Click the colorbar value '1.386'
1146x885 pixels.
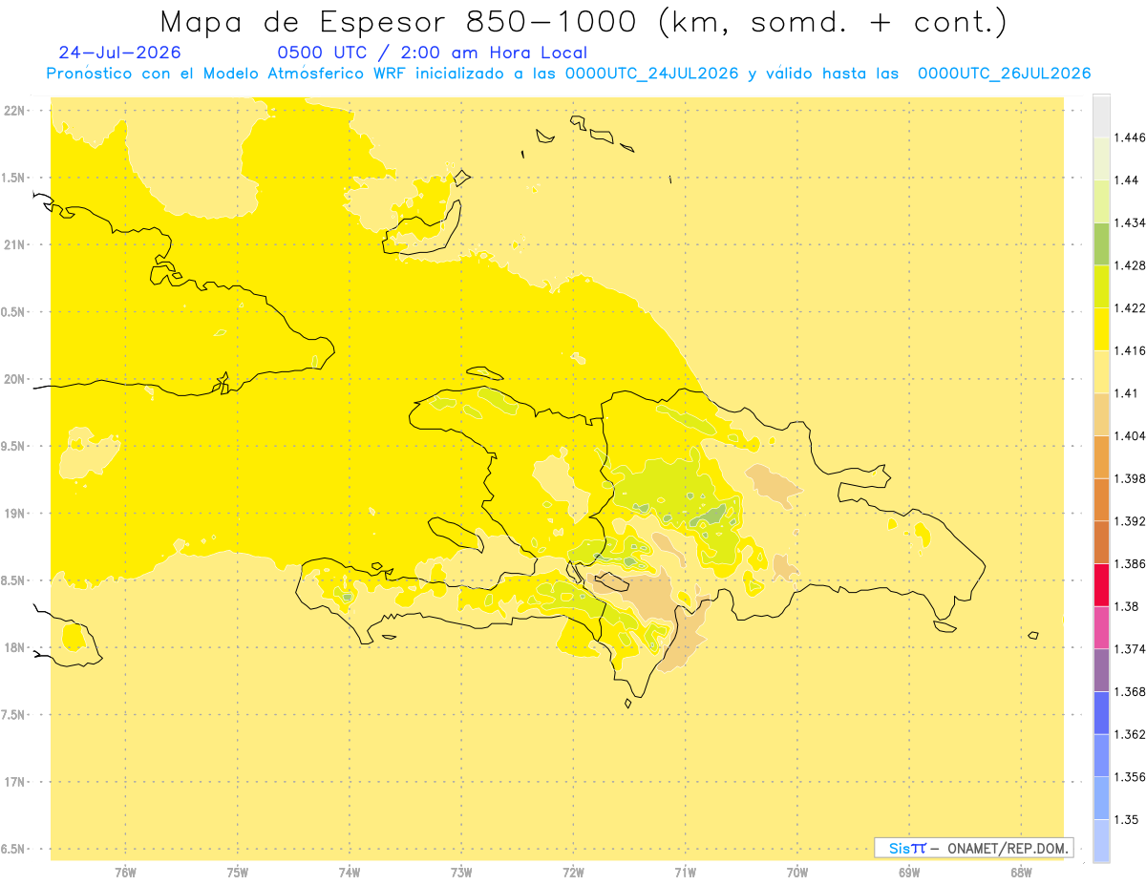[1131, 564]
